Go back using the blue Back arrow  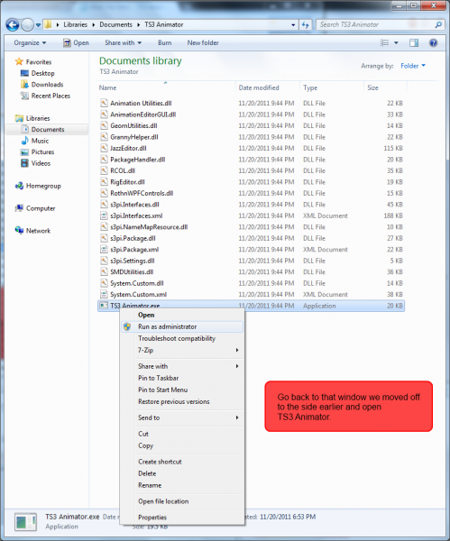pyautogui.click(x=13, y=25)
